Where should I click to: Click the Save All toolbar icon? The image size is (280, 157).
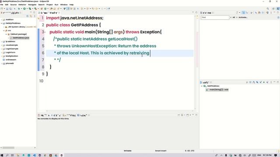10,9
